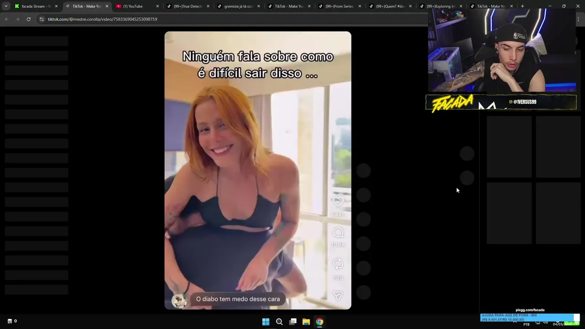Image resolution: width=585 pixels, height=329 pixels.
Task: Close the facada Stream tab
Action: tap(56, 6)
